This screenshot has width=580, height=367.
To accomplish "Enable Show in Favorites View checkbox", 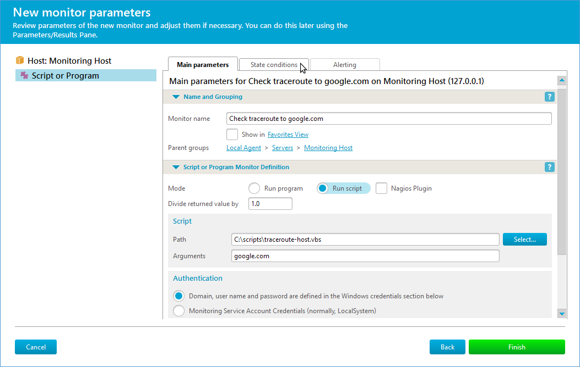I will 232,134.
